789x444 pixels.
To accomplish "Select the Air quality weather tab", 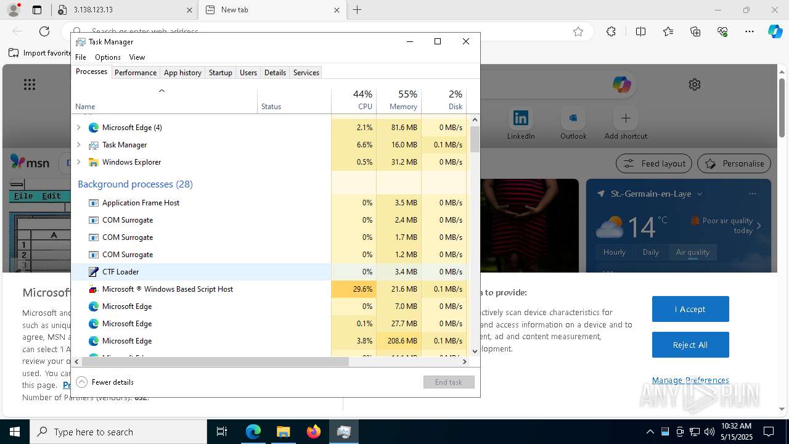I will tap(692, 252).
